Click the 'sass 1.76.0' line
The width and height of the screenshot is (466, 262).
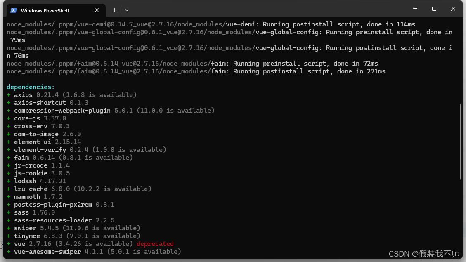tap(31, 212)
